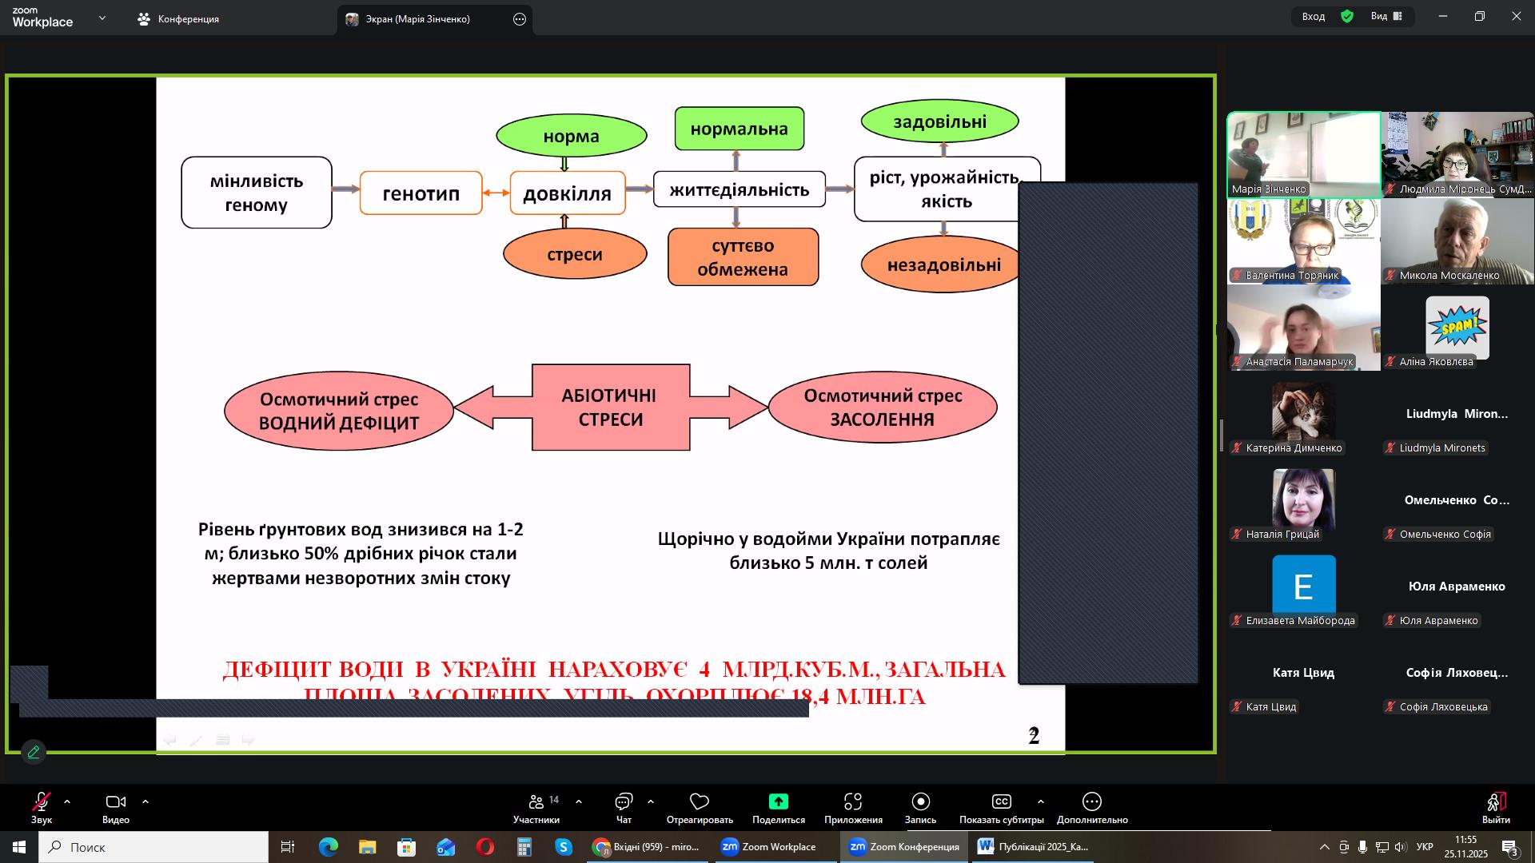The image size is (1535, 863).
Task: Click the Отреагировать heart icon
Action: pyautogui.click(x=700, y=802)
